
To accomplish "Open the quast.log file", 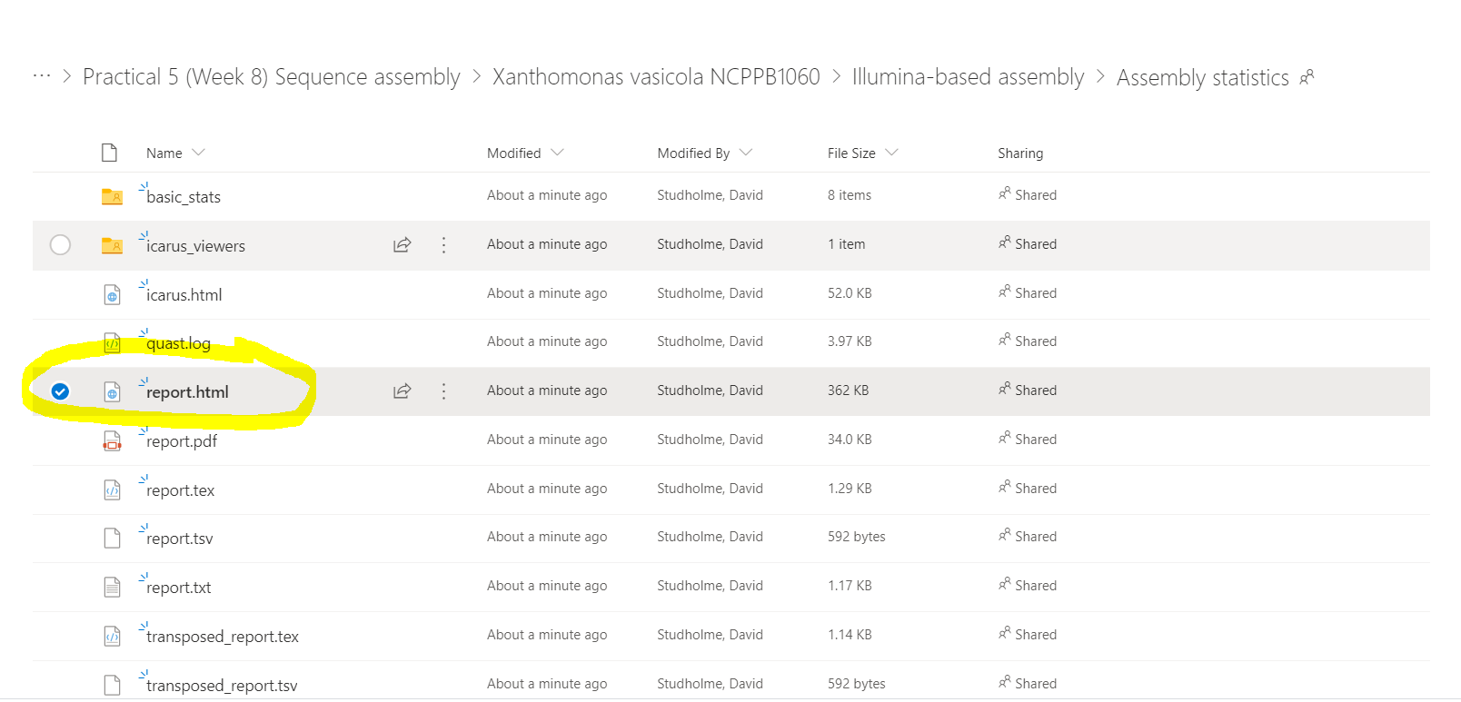I will tap(178, 343).
